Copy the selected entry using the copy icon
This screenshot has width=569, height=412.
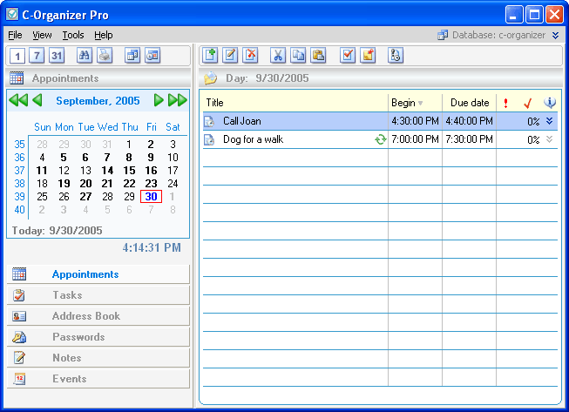coord(298,56)
